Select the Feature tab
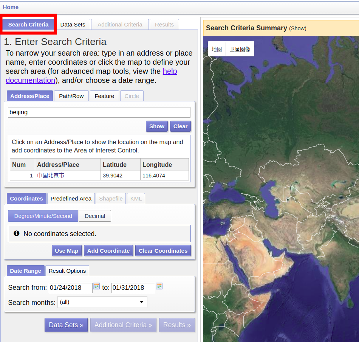Screen dimensions: 359x342 [x=104, y=96]
